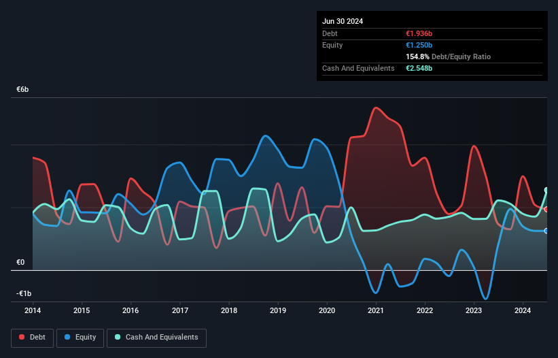Click the €1.250b equity value in tooltip
This screenshot has height=358, width=558.
(419, 45)
